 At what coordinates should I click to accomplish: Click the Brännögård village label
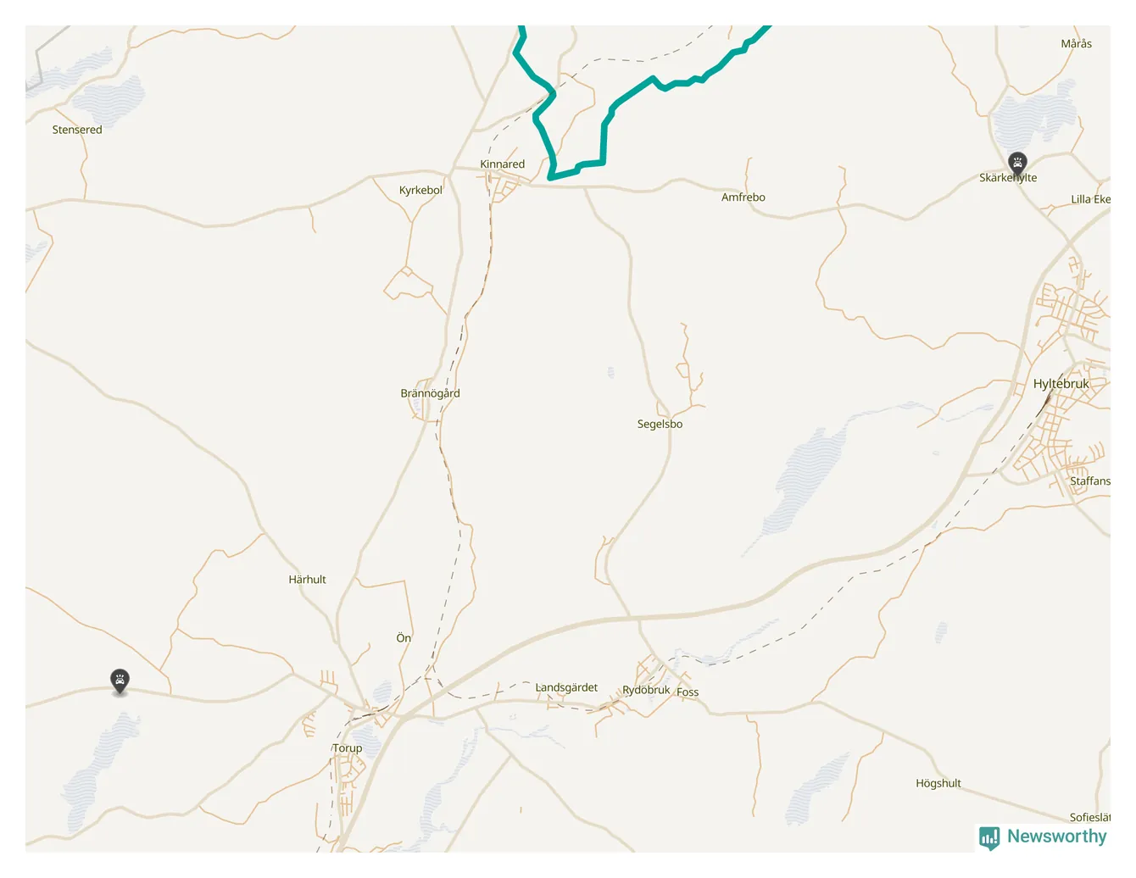coord(430,393)
